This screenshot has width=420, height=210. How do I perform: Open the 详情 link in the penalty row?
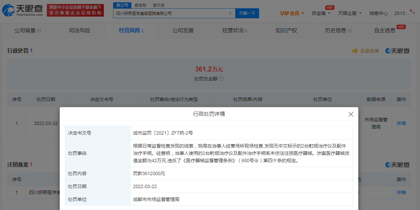point(401,123)
